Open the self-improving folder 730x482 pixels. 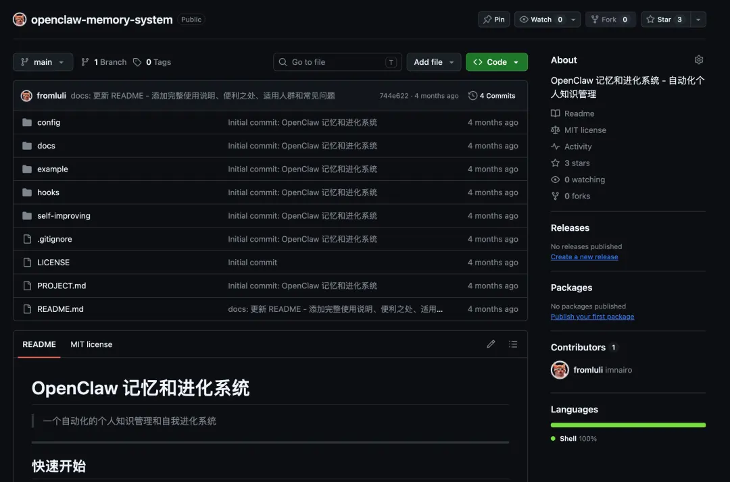click(x=64, y=215)
